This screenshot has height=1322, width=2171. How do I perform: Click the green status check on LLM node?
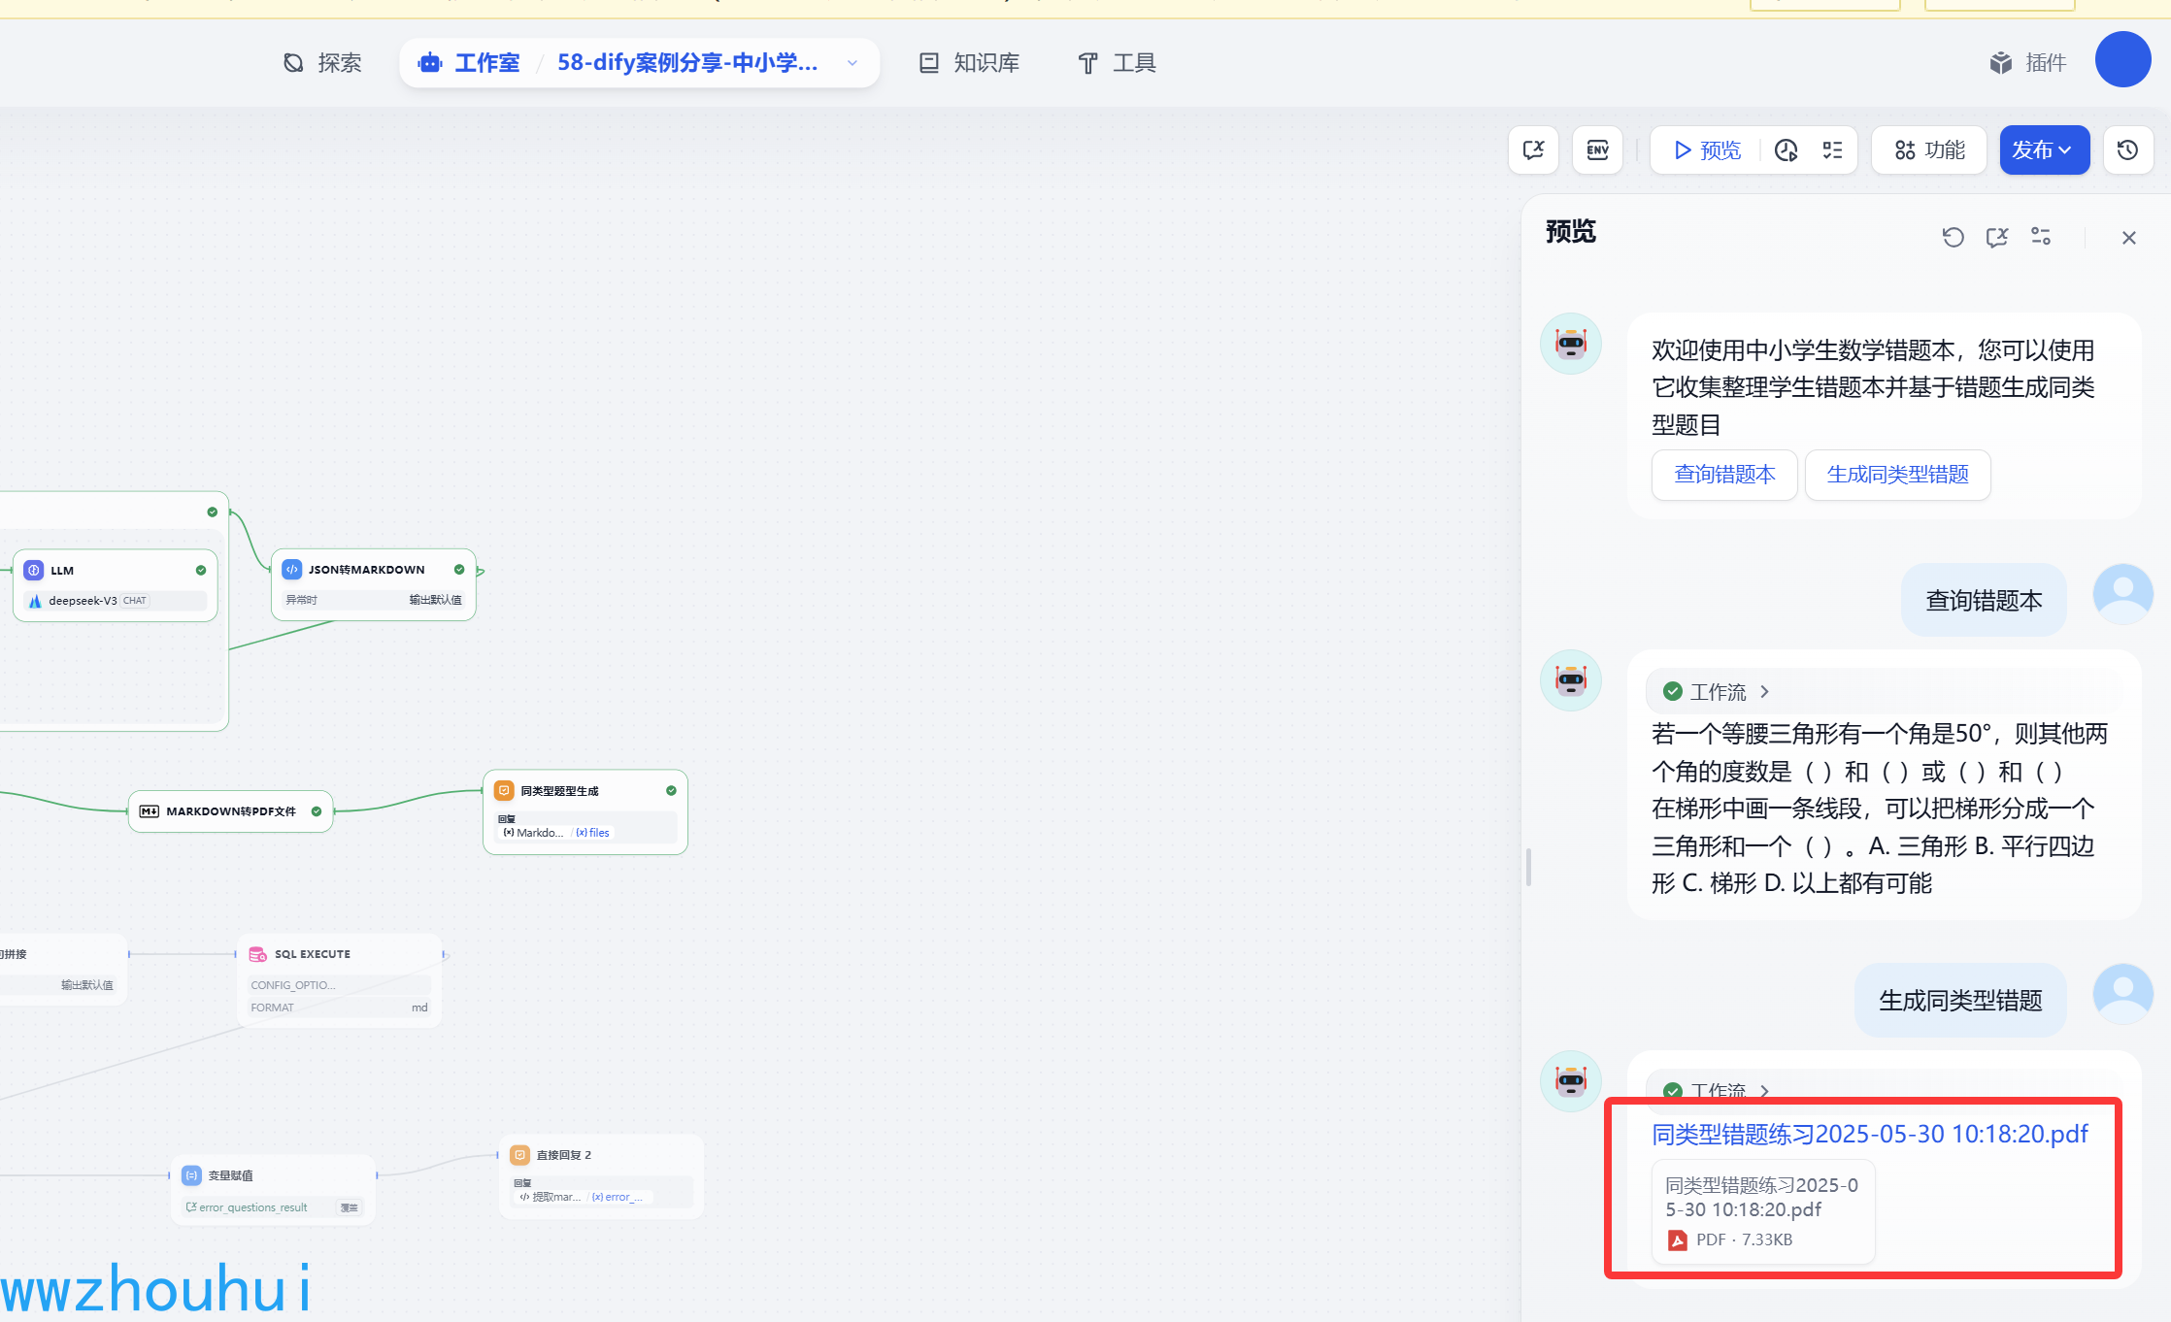tap(201, 571)
